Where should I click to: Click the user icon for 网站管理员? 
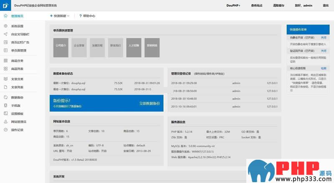coord(5,121)
